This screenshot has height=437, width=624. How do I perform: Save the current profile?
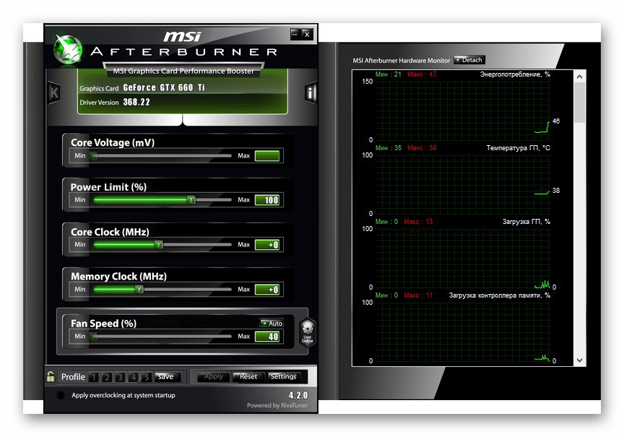(165, 376)
